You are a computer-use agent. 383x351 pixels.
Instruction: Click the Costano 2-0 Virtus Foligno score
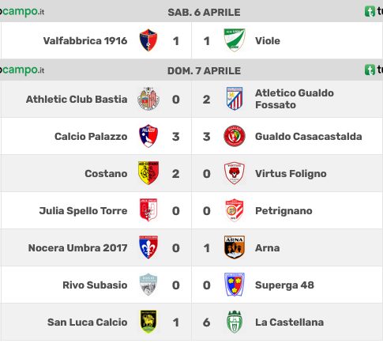(x=191, y=173)
